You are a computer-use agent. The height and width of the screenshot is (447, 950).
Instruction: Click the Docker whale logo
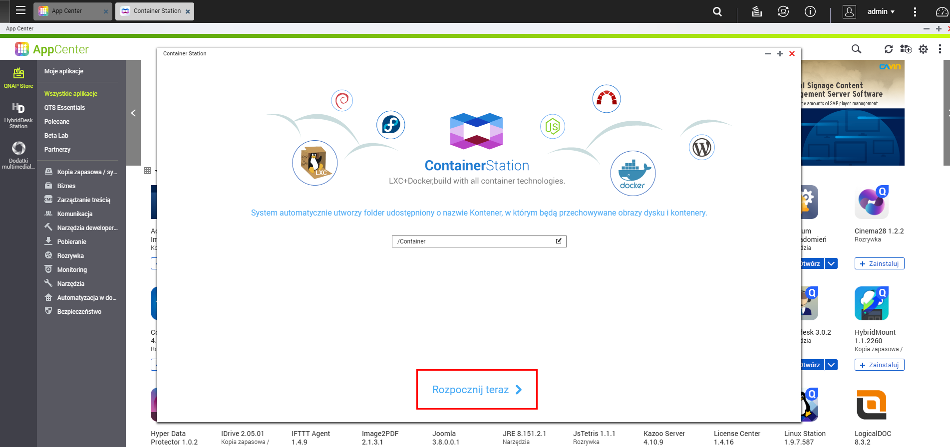pyautogui.click(x=633, y=174)
